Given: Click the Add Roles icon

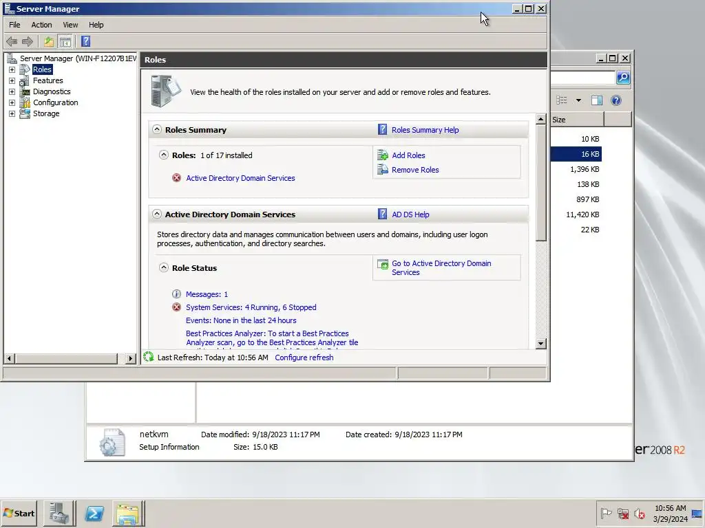Looking at the screenshot, I should coord(383,155).
